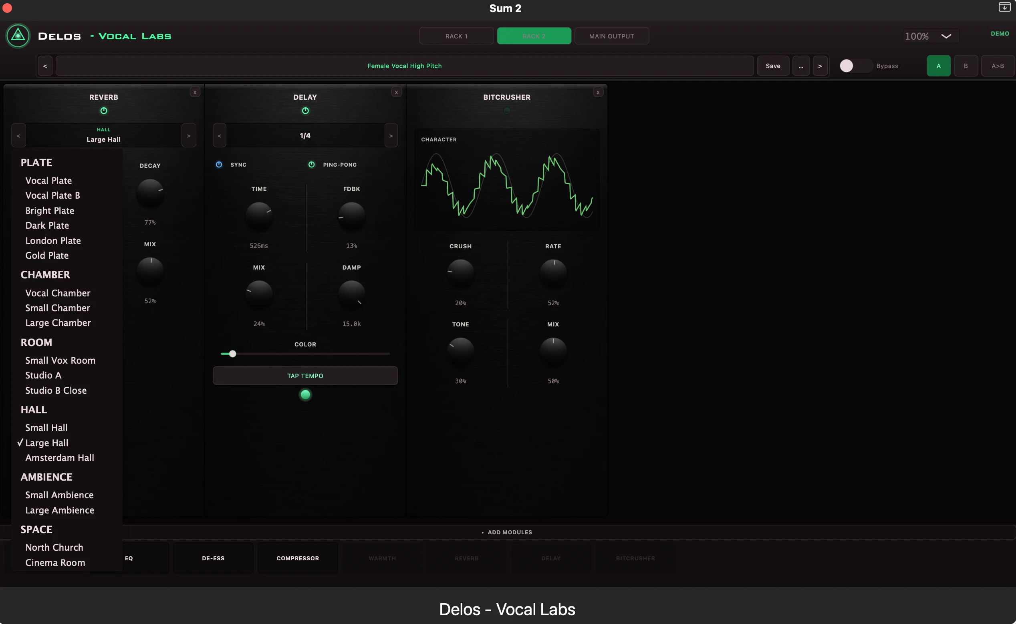Go to next preset arrow beside Save
The height and width of the screenshot is (624, 1016).
(x=820, y=66)
